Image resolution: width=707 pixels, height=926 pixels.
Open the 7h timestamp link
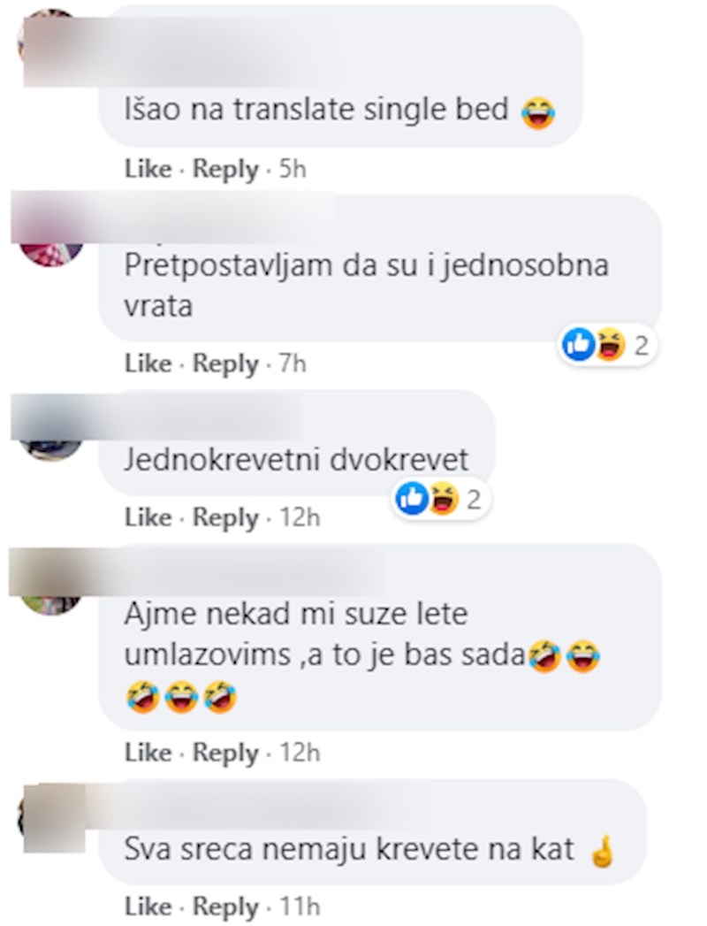point(293,364)
